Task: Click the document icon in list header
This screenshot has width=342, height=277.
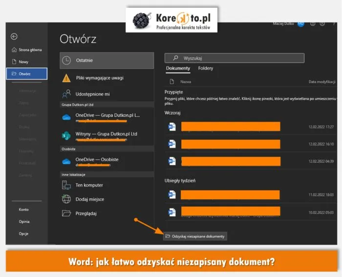Action: pyautogui.click(x=172, y=82)
